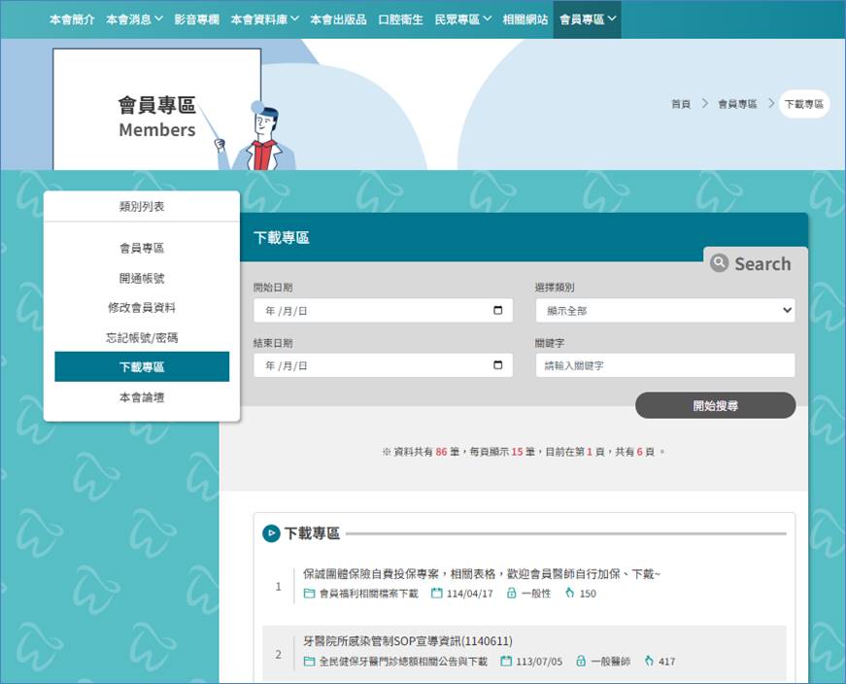Expand the 本會資料庫 navigation menu
Image resolution: width=846 pixels, height=684 pixels.
pyautogui.click(x=264, y=20)
